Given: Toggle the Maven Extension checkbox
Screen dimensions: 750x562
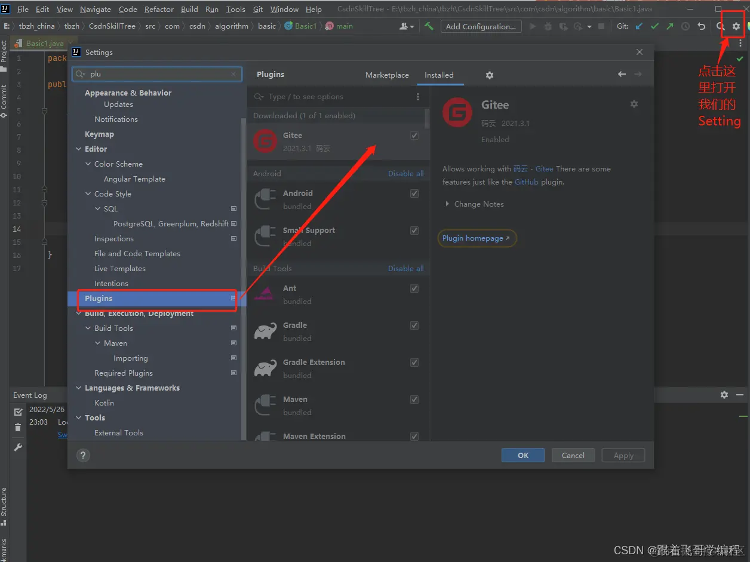Looking at the screenshot, I should [x=414, y=437].
